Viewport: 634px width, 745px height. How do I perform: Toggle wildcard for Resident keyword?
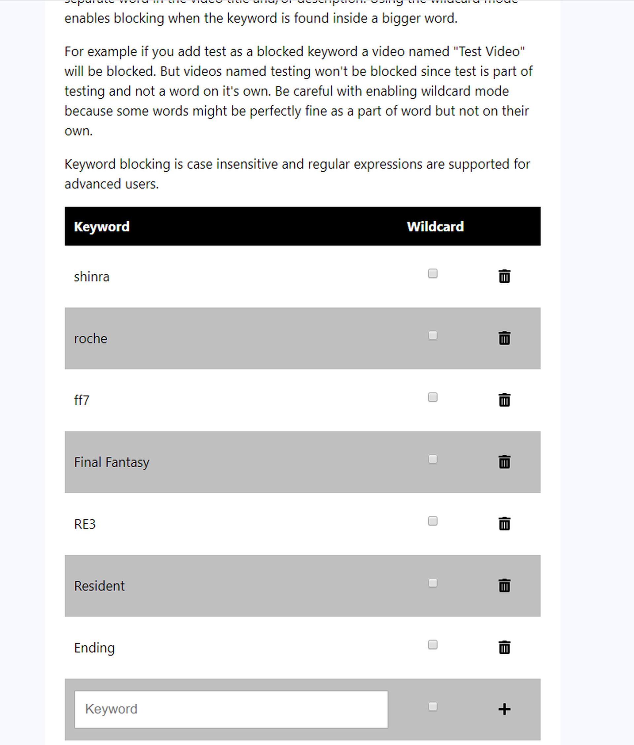coord(433,583)
